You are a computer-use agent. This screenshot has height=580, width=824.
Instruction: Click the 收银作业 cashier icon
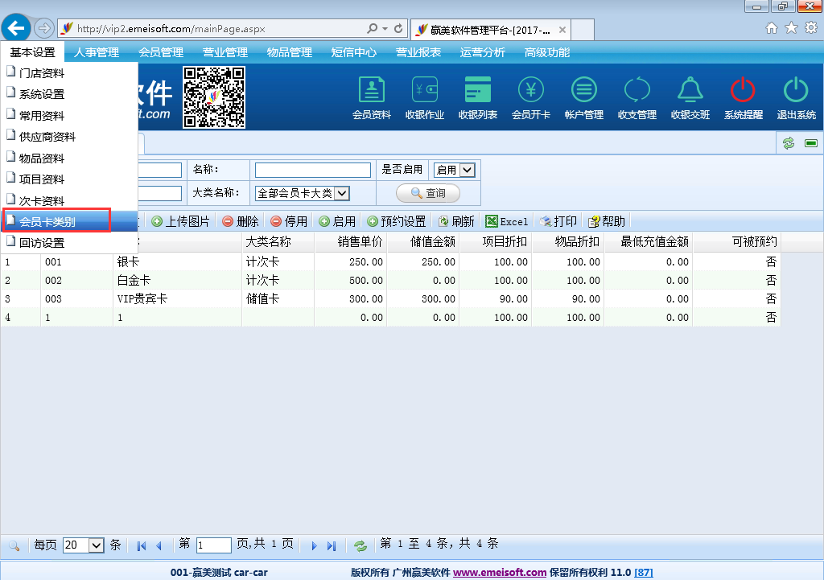click(x=424, y=98)
